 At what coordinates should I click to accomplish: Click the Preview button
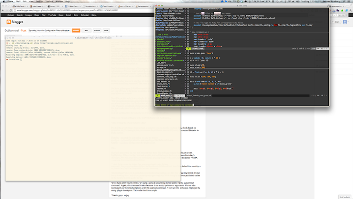click(97, 30)
